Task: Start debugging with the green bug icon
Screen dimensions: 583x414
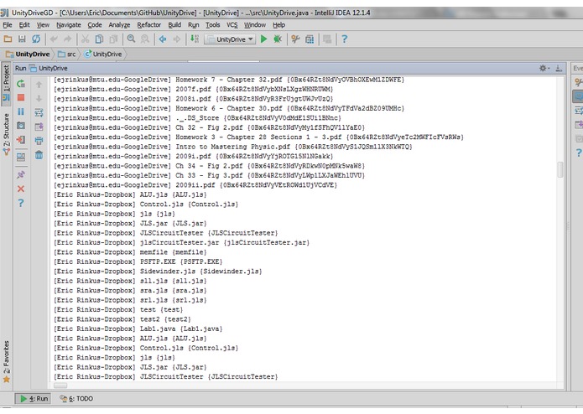Action: pos(278,39)
